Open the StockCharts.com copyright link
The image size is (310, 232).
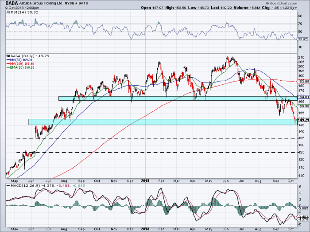point(282,3)
